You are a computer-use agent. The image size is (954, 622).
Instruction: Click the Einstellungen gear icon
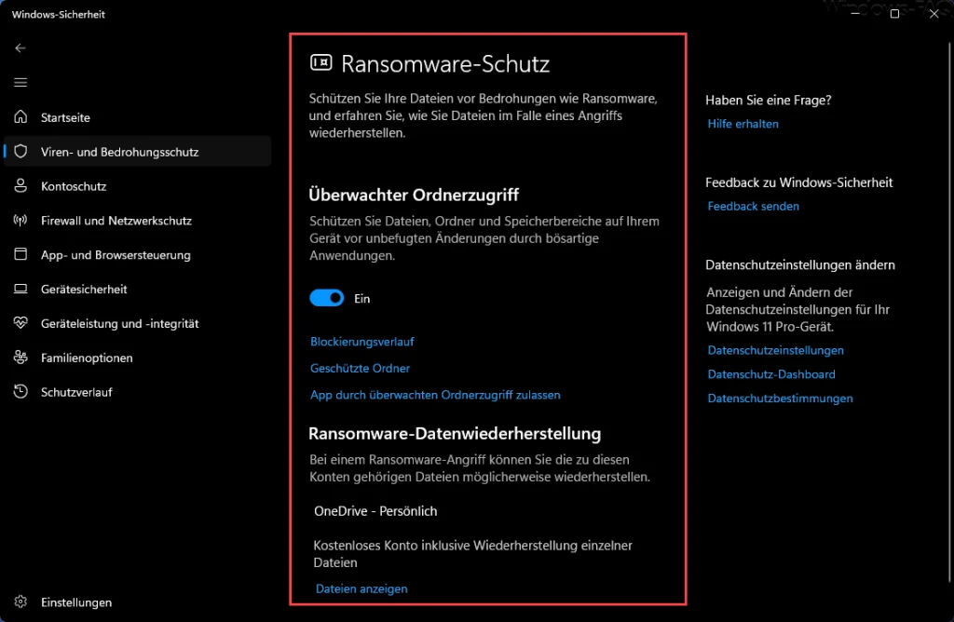point(20,602)
